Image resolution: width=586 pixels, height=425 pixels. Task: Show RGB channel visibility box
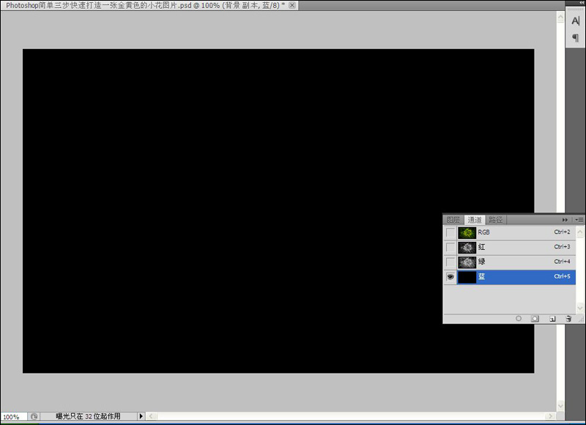click(x=450, y=232)
